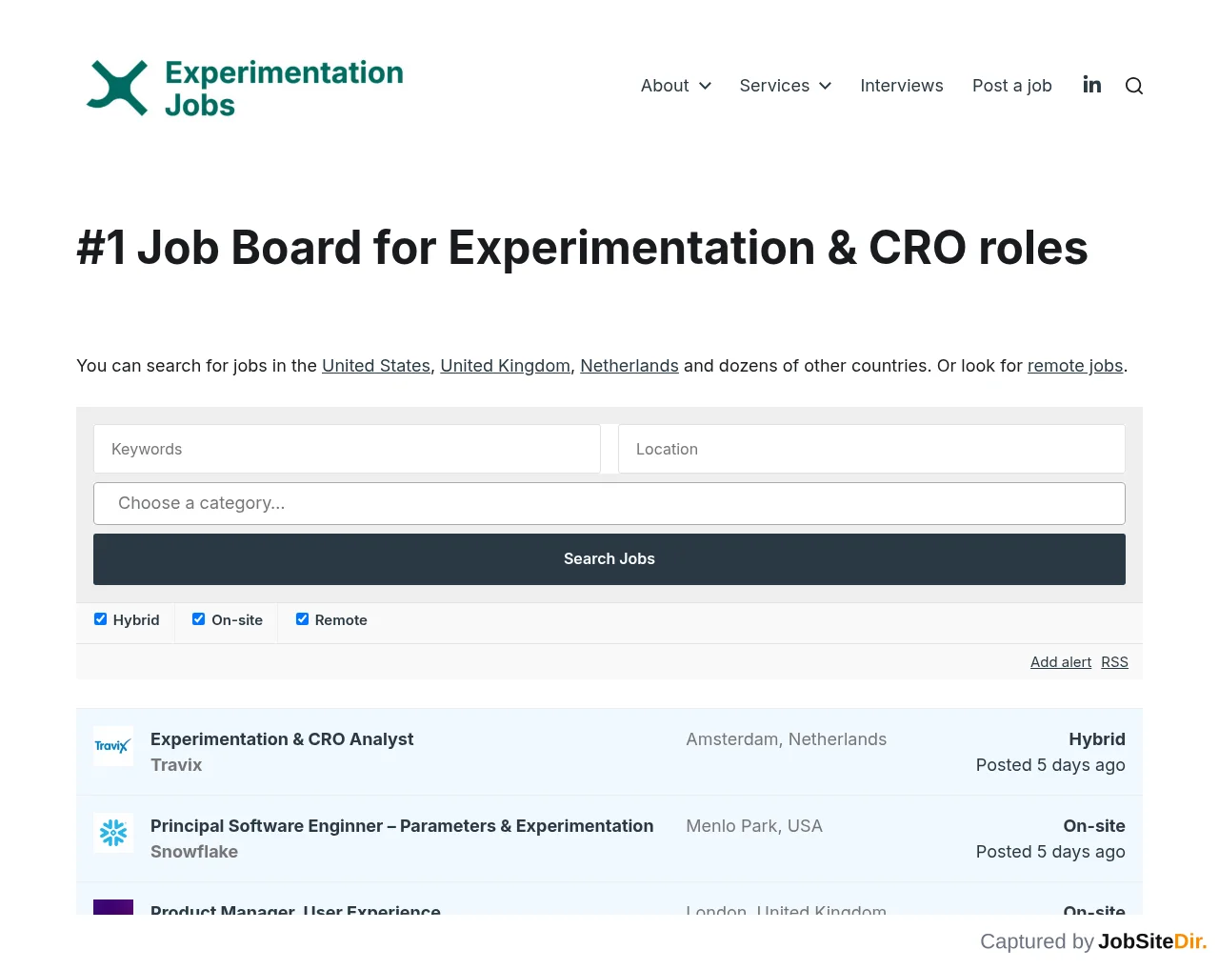The height and width of the screenshot is (970, 1219).
Task: Click the Search Jobs button
Action: (x=609, y=559)
